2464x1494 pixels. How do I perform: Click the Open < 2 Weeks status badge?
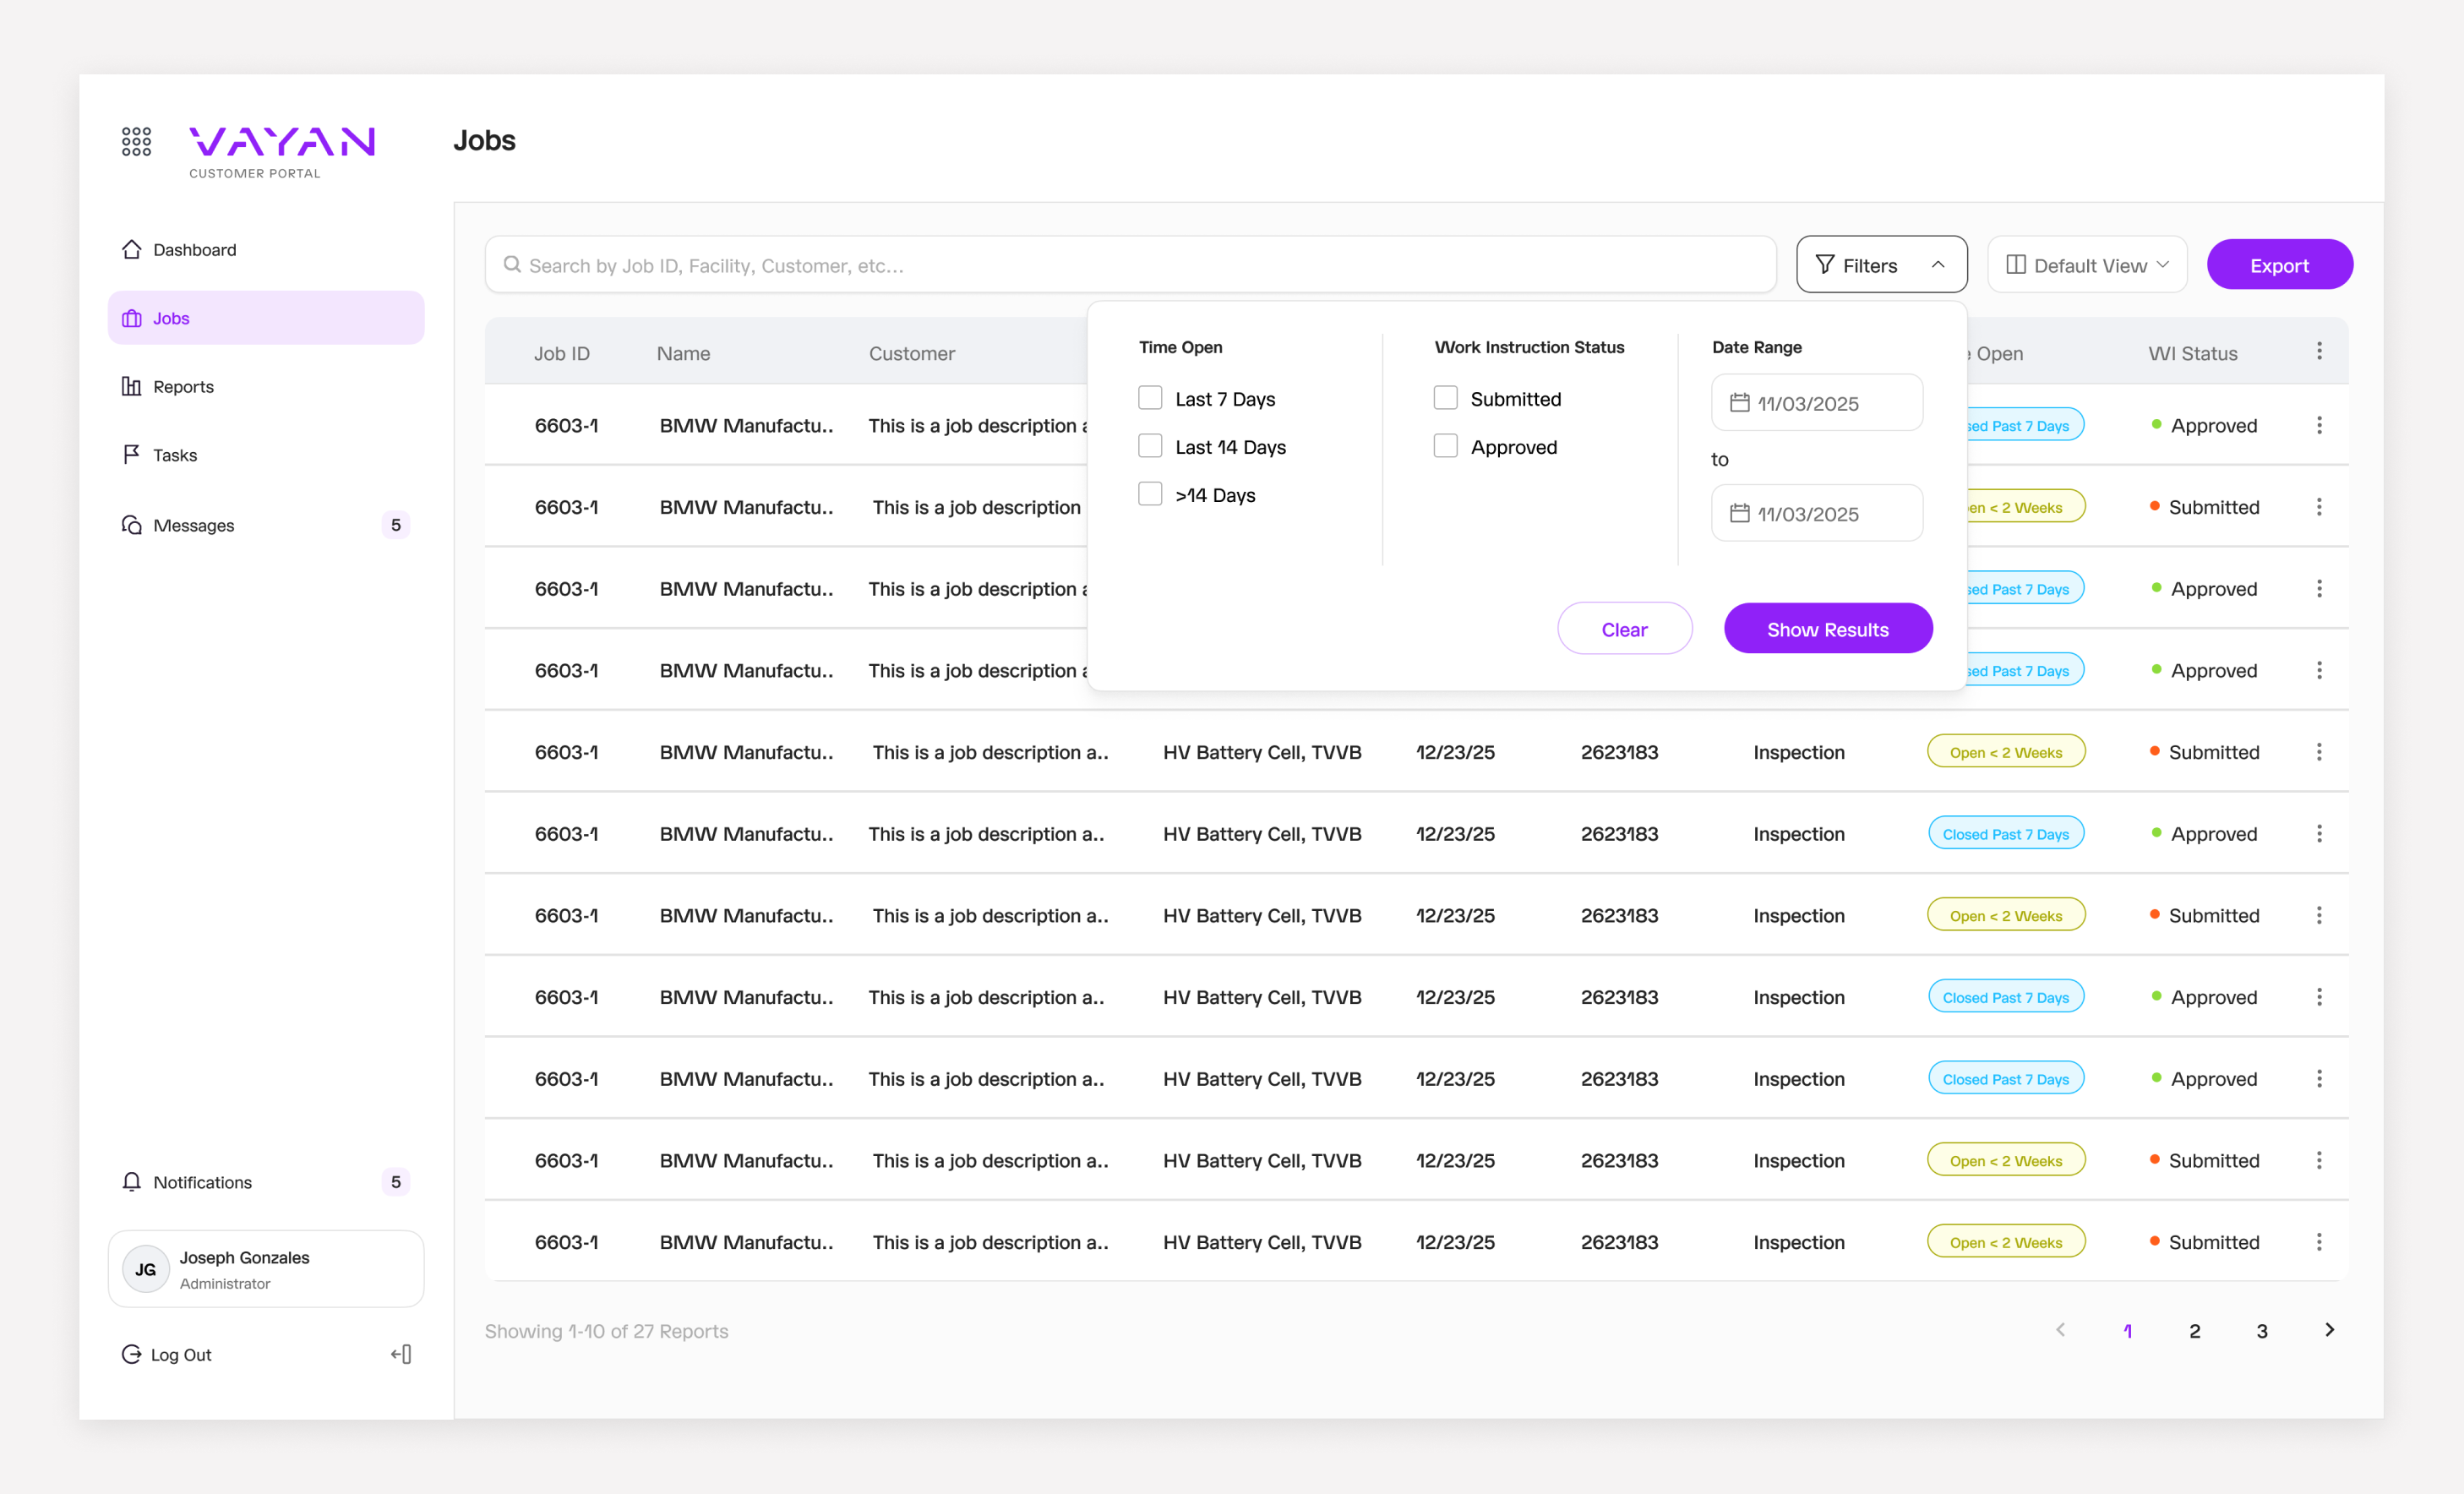(x=2006, y=752)
